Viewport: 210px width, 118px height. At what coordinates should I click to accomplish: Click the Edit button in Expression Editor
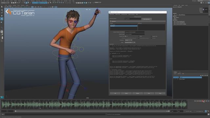click(115, 93)
